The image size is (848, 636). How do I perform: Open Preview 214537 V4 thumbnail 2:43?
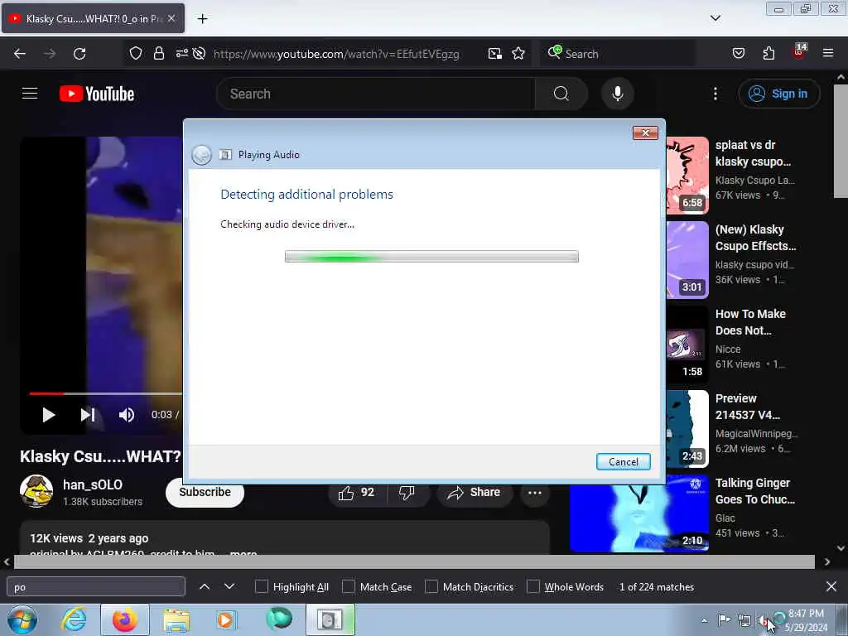(x=687, y=428)
